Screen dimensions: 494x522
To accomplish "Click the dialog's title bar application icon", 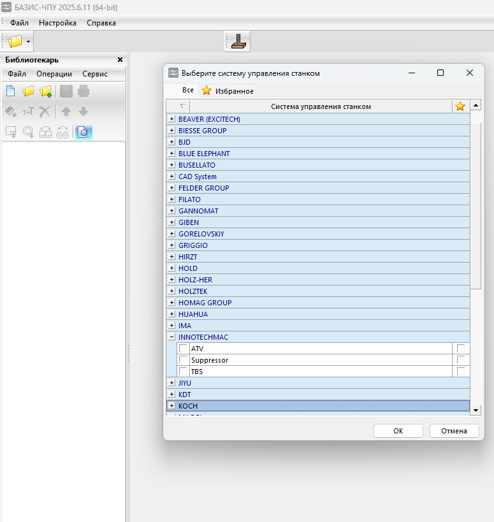I will (173, 73).
